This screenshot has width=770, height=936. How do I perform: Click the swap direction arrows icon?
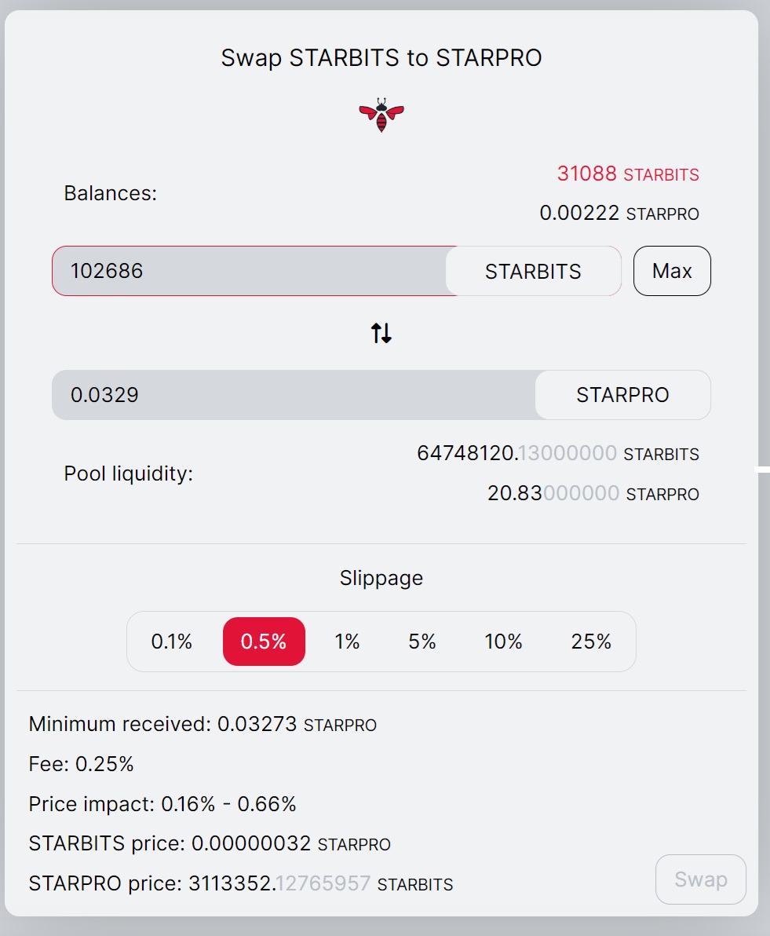[x=381, y=333]
